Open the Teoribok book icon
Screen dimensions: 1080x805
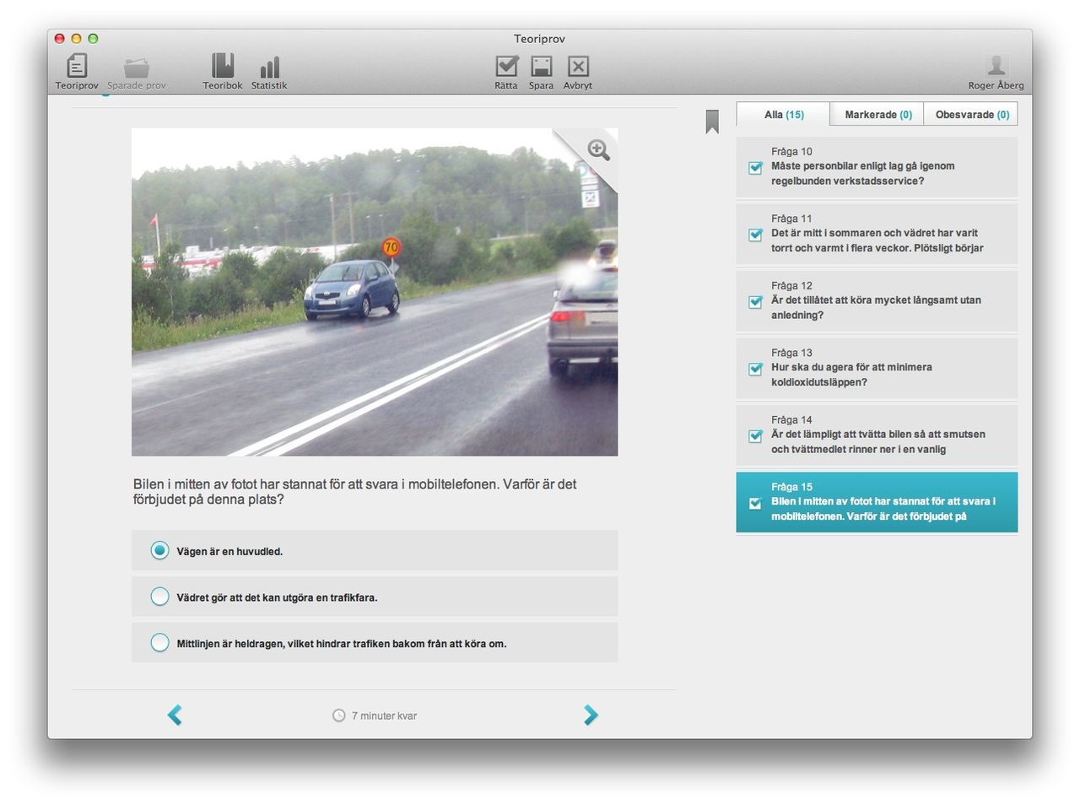[x=223, y=67]
